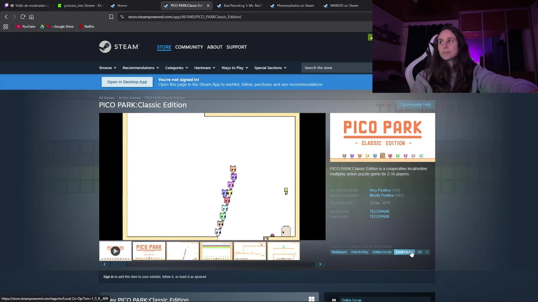Screen dimensions: 538x302
Task: Switch to the Bad Parenting 1 tab
Action: click(x=240, y=5)
